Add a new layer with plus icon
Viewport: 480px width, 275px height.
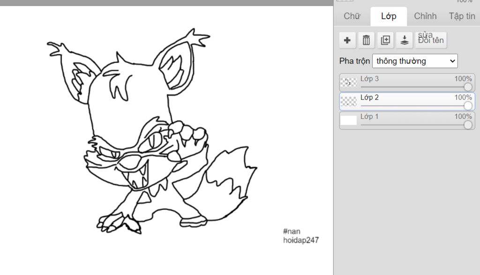[347, 40]
